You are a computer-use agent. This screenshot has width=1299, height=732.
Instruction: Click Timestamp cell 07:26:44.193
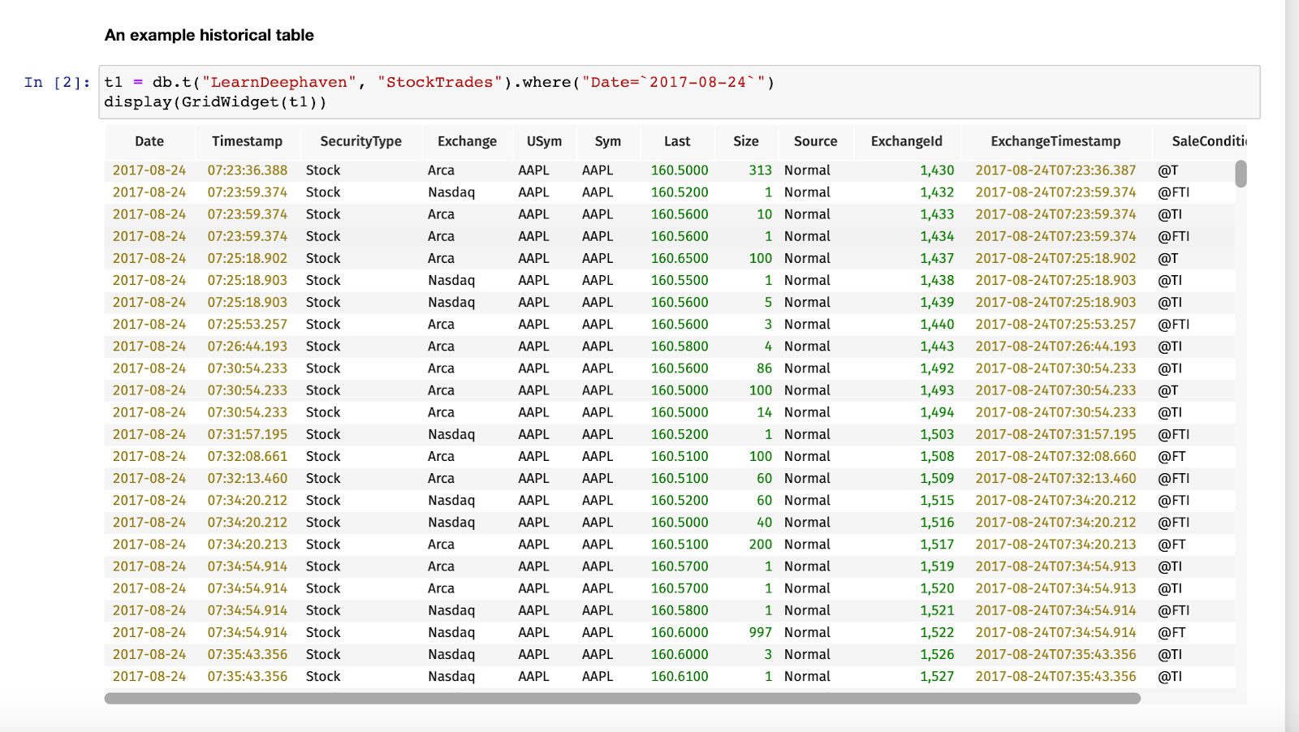click(247, 347)
